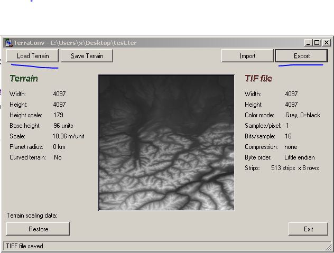334x253 pixels.
Task: Minimize the TerraConv window
Action: [x=308, y=43]
